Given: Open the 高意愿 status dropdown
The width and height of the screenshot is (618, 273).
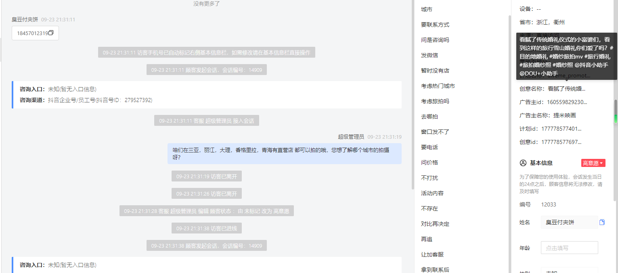Looking at the screenshot, I should (593, 163).
